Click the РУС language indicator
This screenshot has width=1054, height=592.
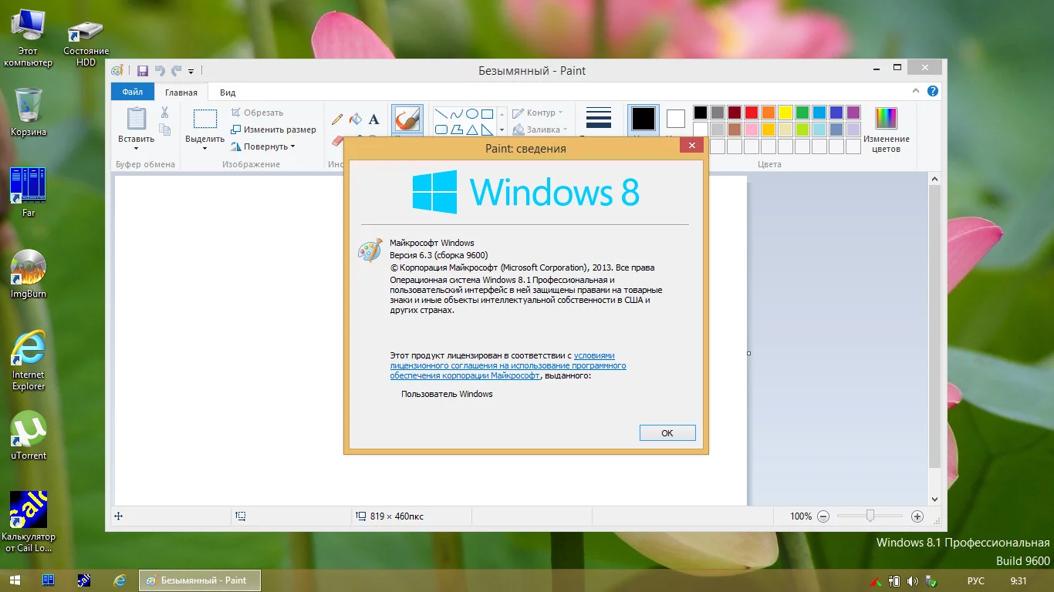(976, 580)
